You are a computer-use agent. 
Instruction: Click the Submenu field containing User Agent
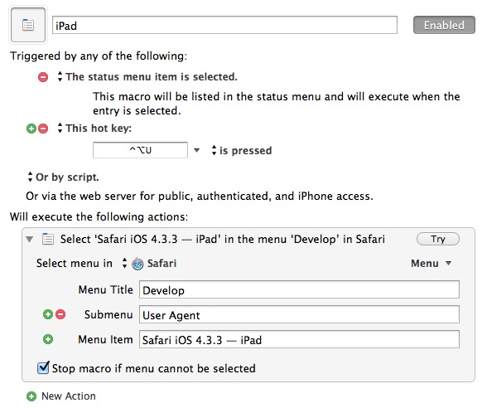(299, 314)
